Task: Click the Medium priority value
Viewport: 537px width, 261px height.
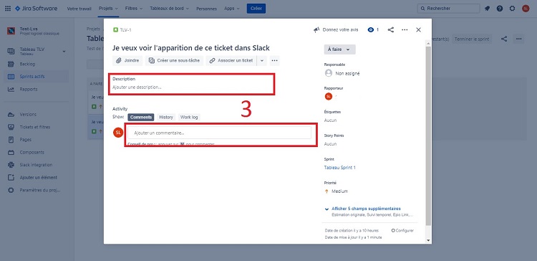Action: (336, 191)
